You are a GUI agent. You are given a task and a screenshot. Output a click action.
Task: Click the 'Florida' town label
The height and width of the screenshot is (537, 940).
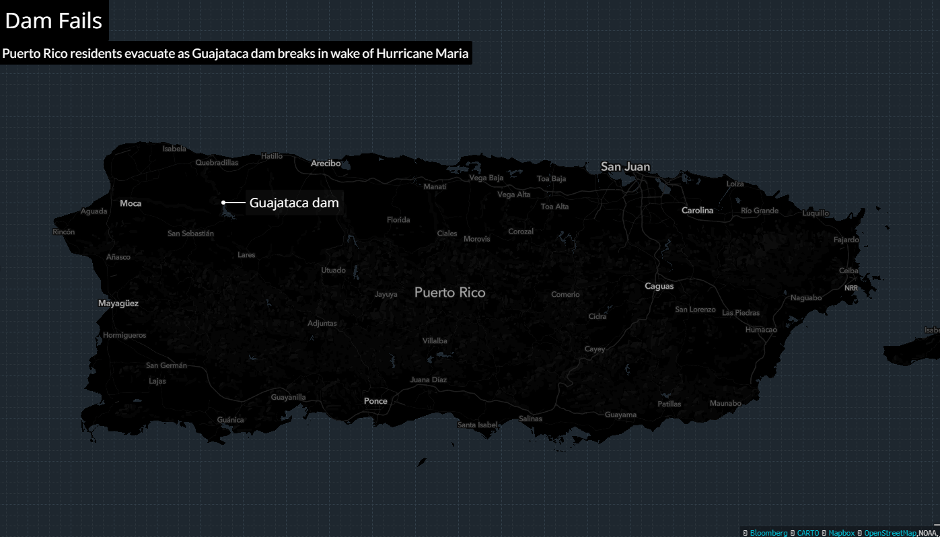[x=398, y=220]
